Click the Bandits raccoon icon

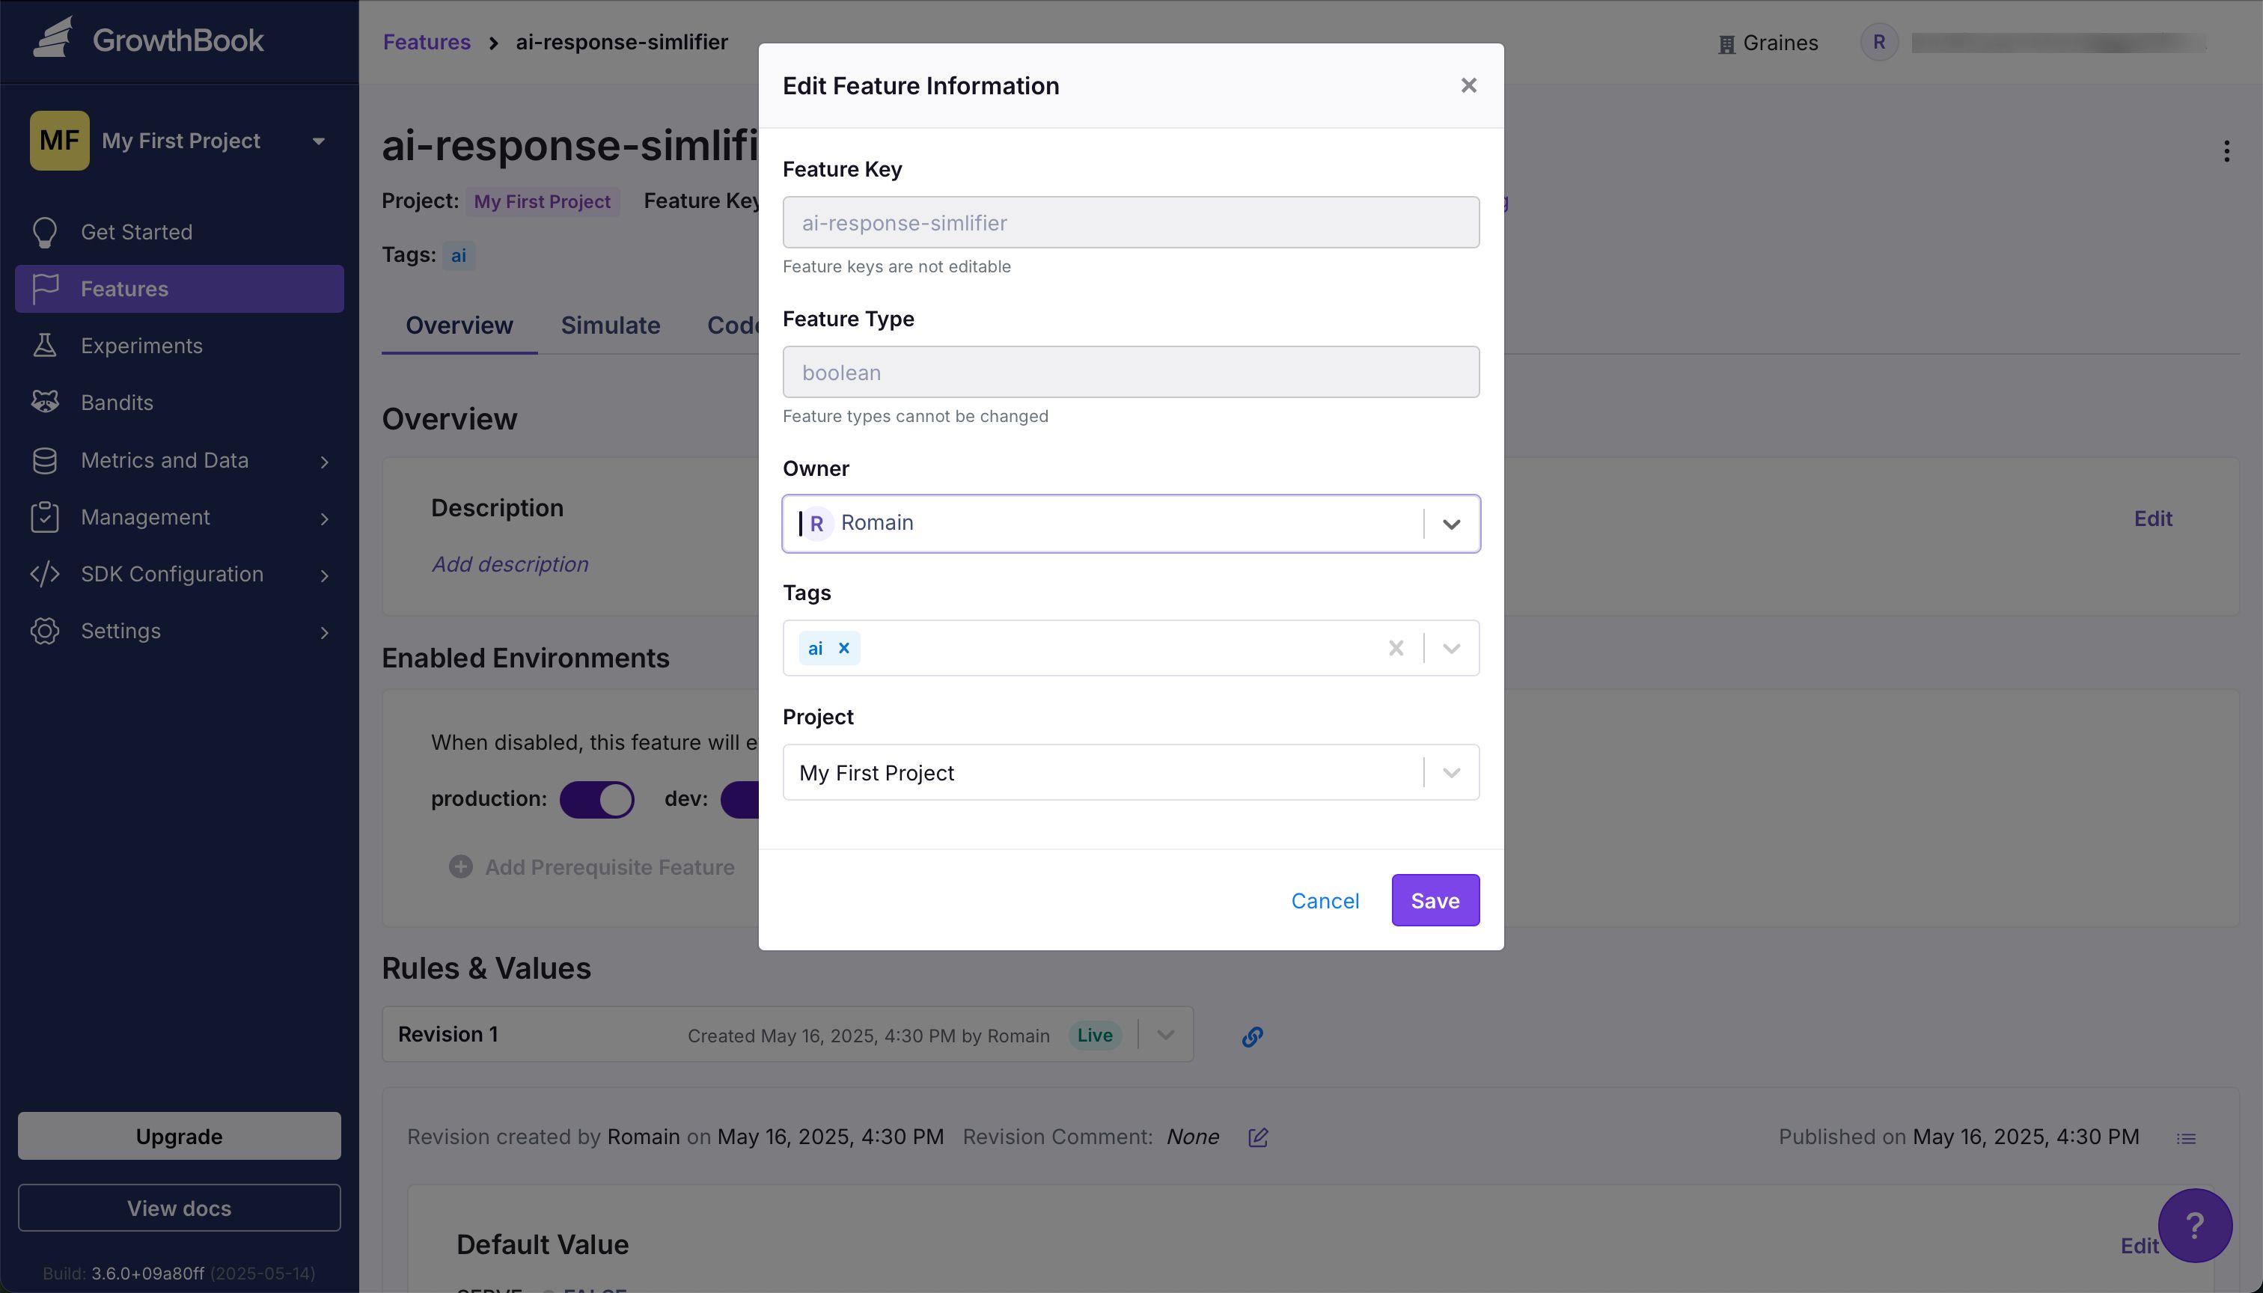[44, 403]
